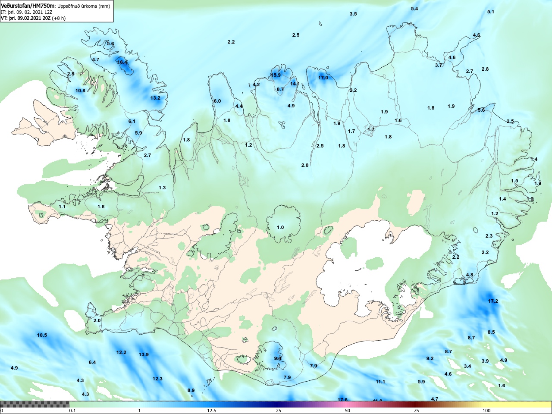Click the 2.3 value in the east
552x414 pixels.
[x=489, y=236]
